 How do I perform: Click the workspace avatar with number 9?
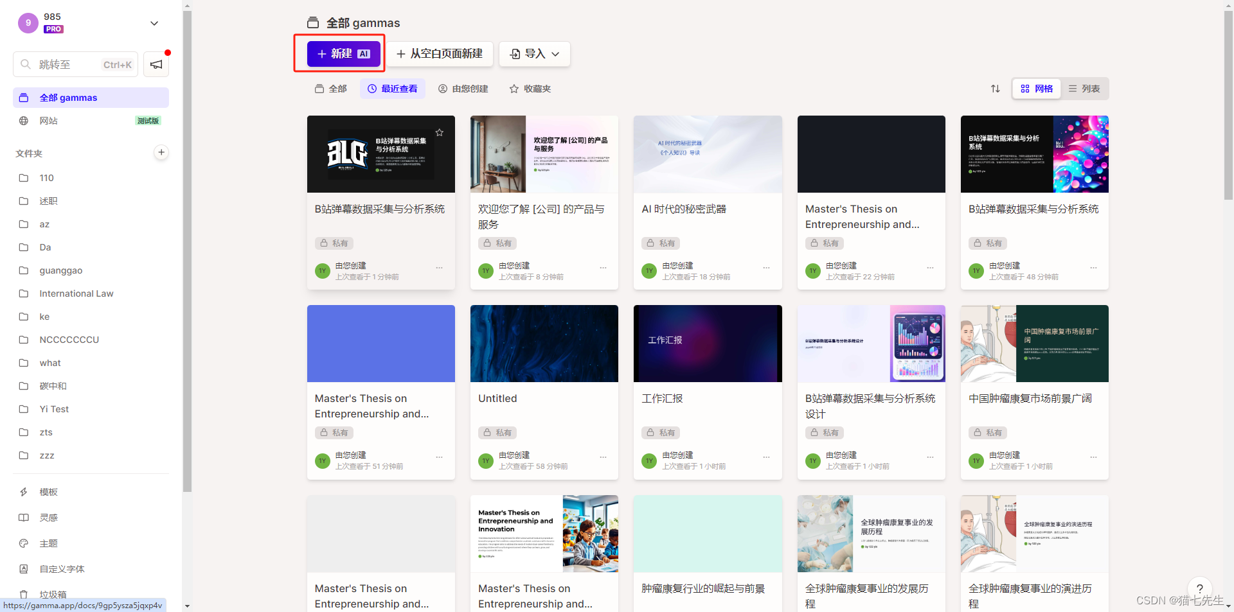(x=28, y=23)
